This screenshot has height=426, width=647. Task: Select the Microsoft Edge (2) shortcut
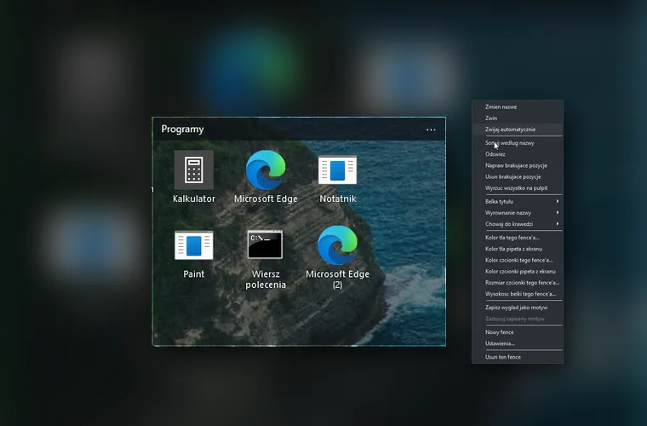(x=337, y=245)
